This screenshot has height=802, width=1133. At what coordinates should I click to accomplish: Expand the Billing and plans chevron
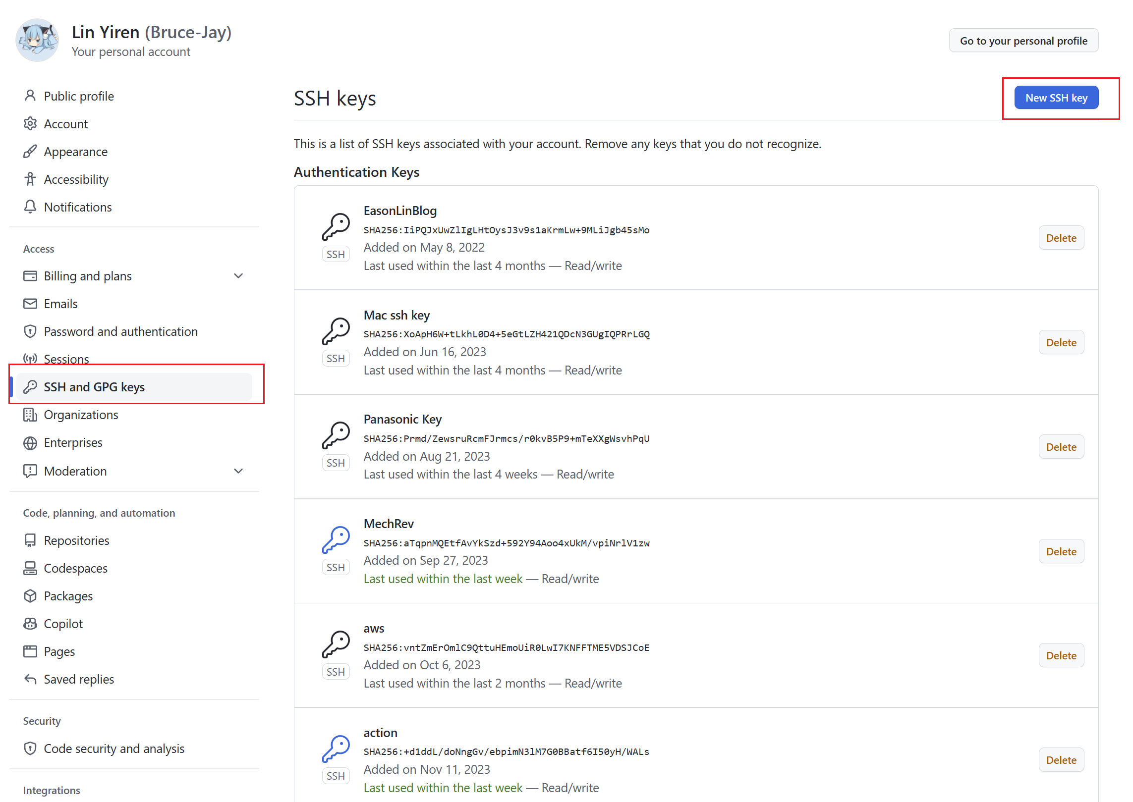(238, 276)
